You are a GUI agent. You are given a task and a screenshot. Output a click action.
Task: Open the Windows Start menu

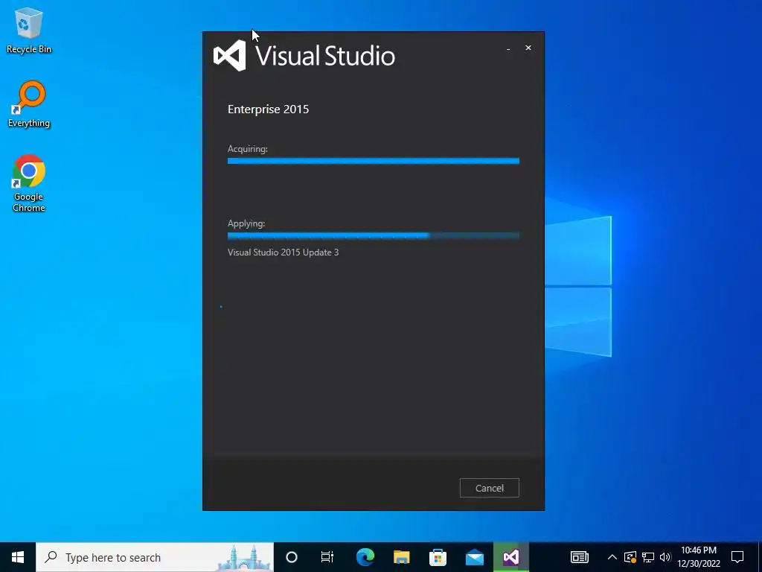(18, 557)
